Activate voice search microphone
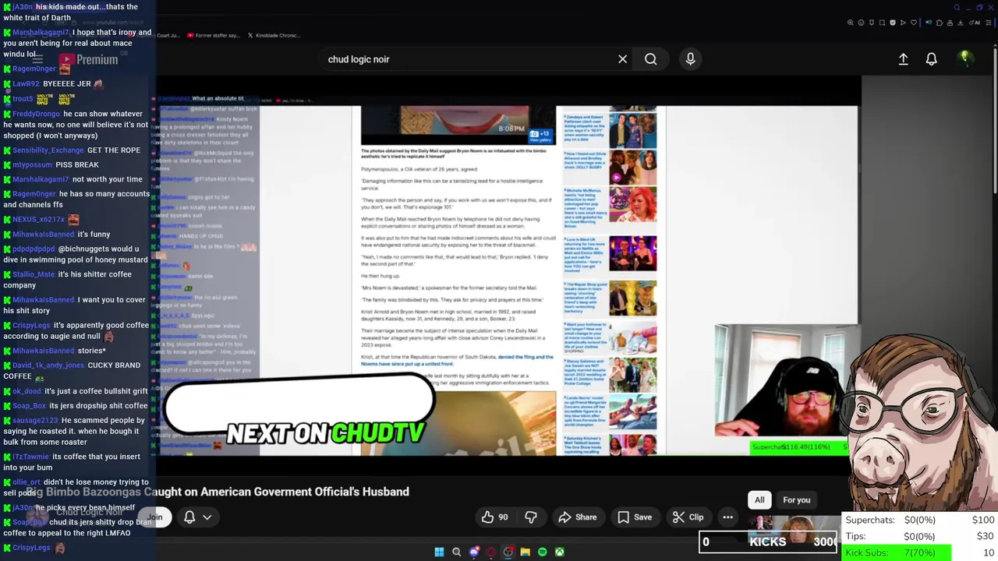998x561 pixels. (690, 59)
